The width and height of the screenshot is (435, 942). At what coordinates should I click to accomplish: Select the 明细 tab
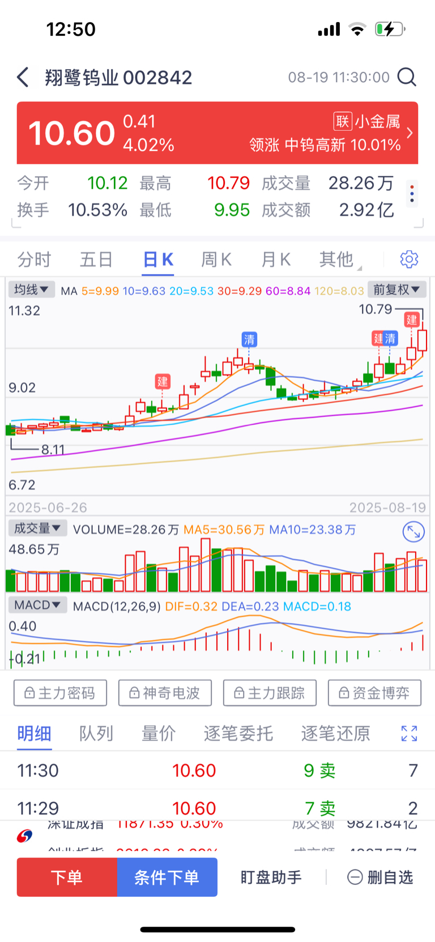[34, 734]
